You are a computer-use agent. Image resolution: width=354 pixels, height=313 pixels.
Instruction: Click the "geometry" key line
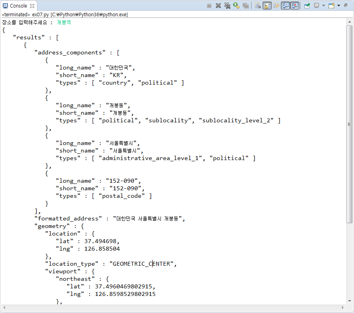[x=59, y=226]
